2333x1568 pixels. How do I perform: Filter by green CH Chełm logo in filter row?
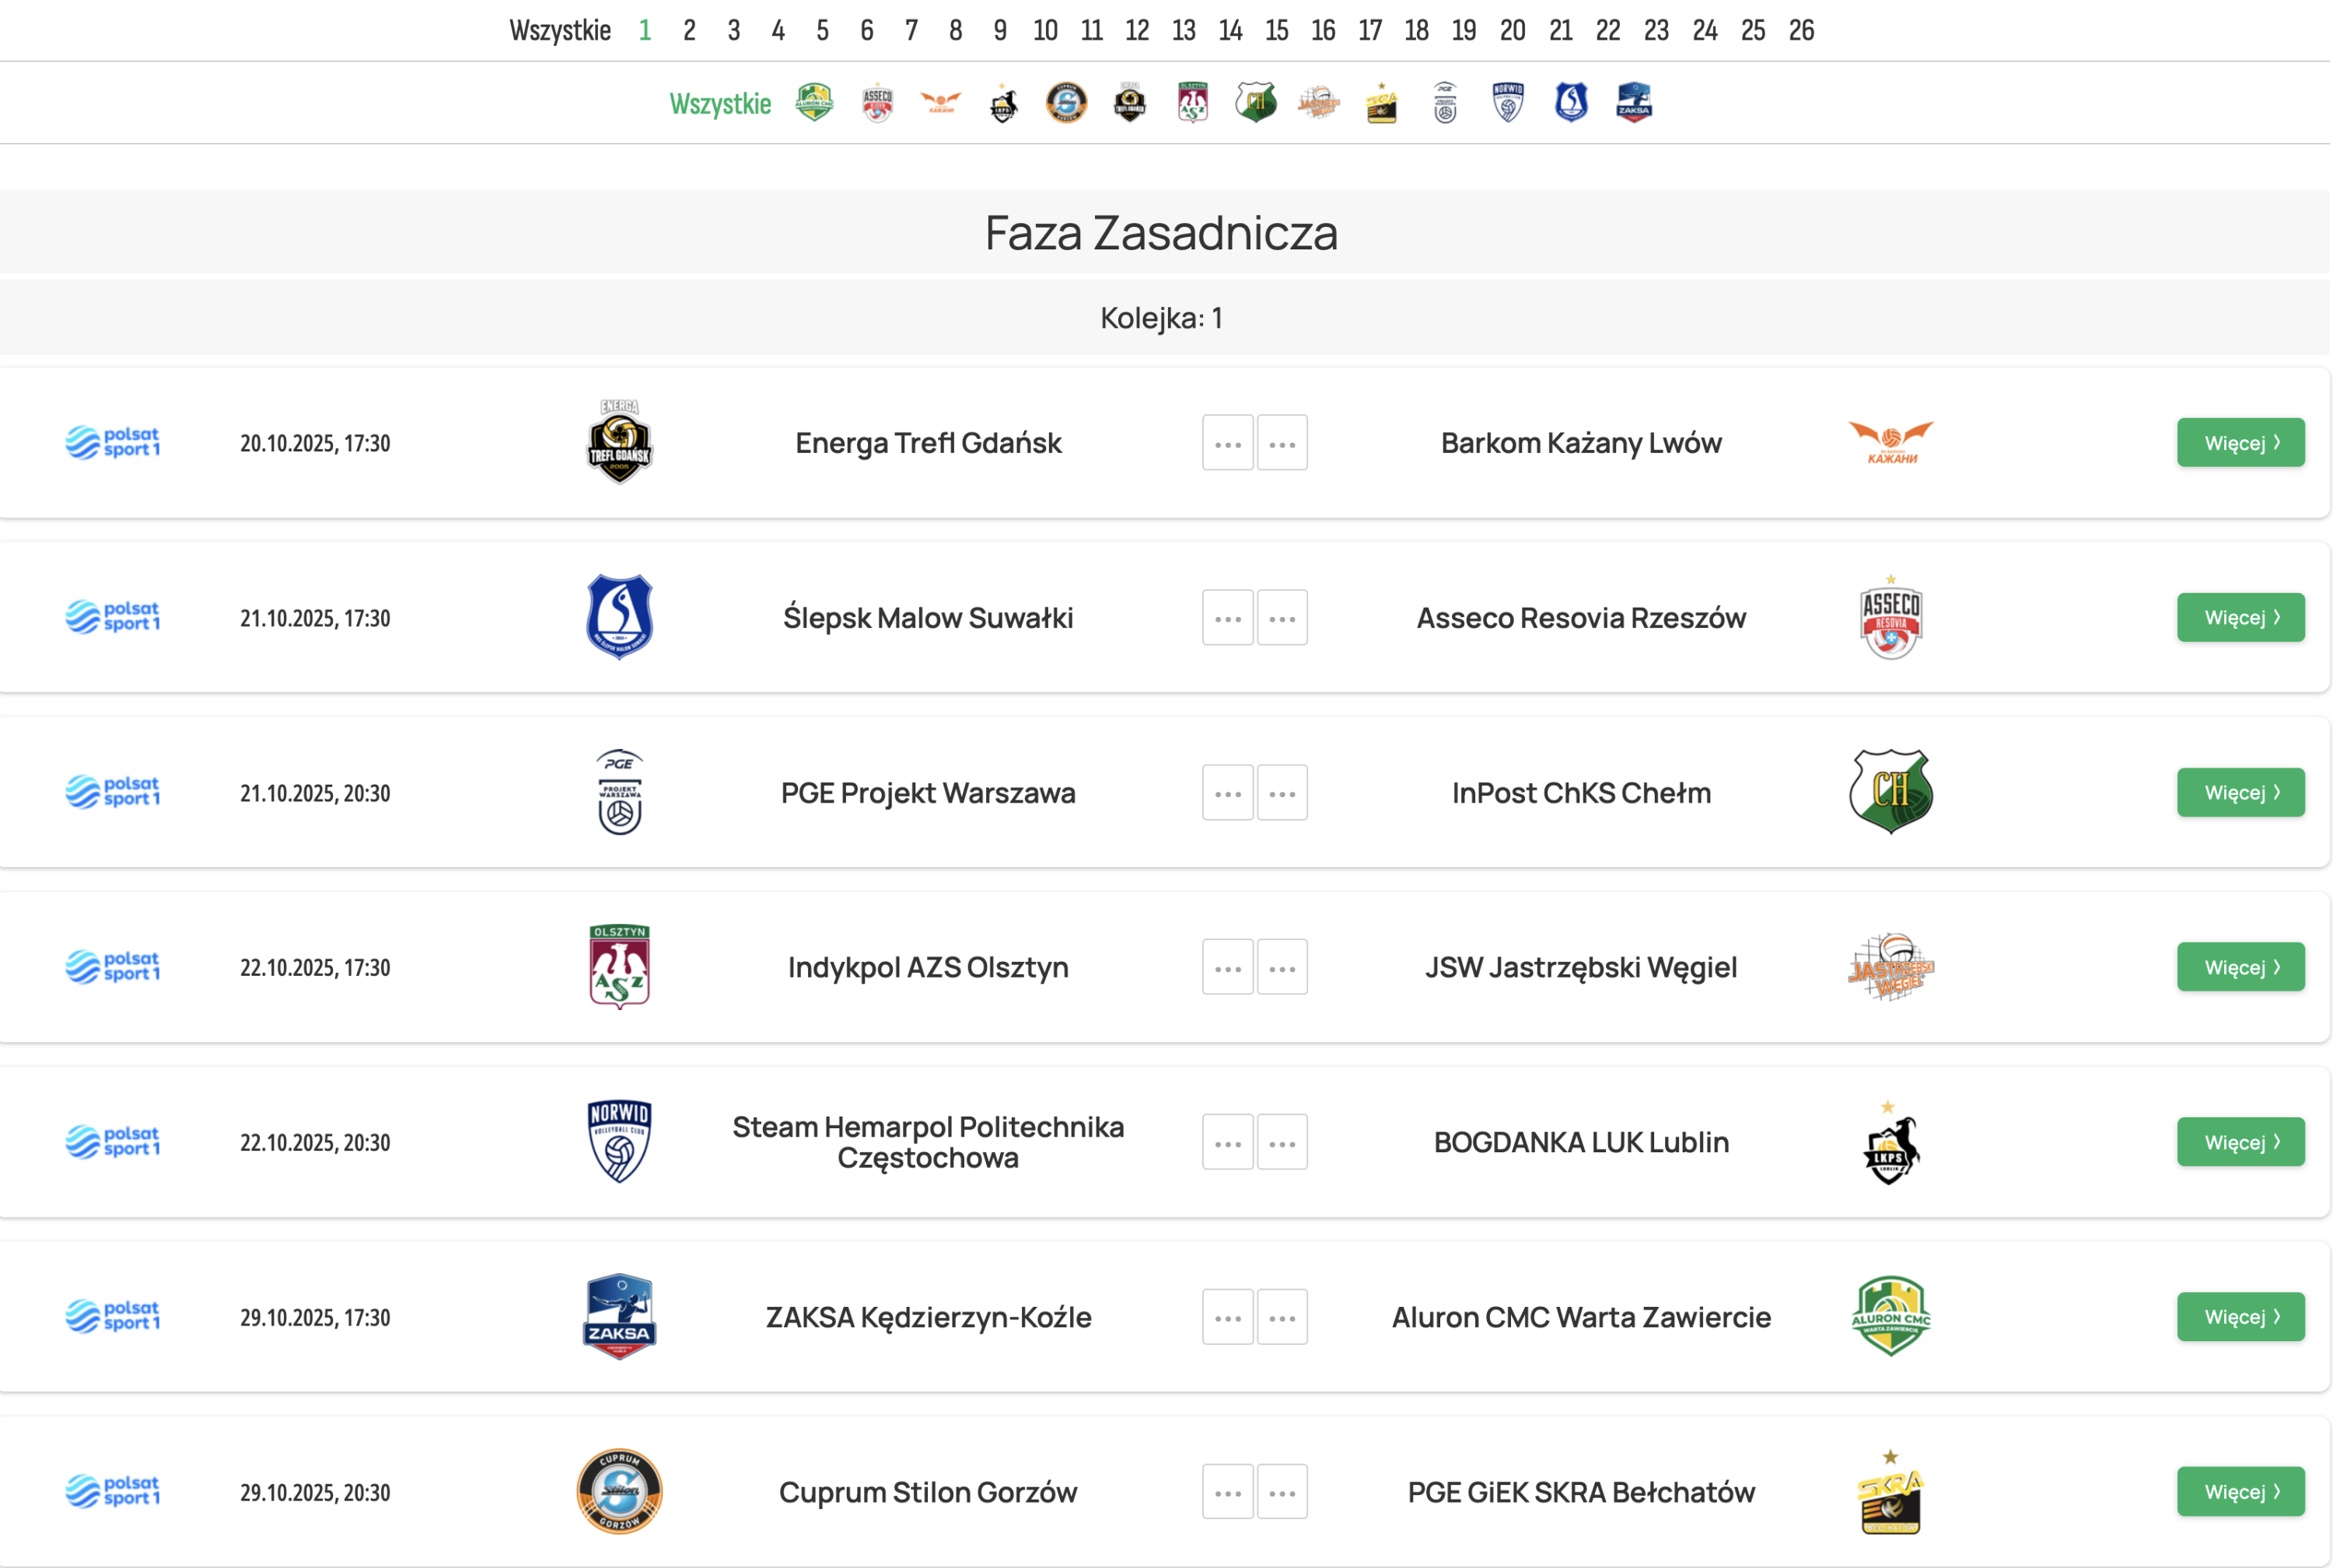coord(1255,103)
